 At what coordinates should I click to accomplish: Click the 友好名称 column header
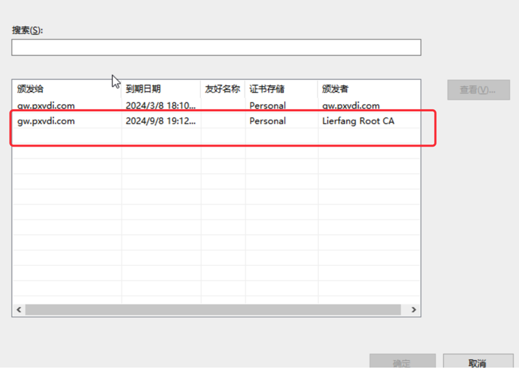click(222, 89)
